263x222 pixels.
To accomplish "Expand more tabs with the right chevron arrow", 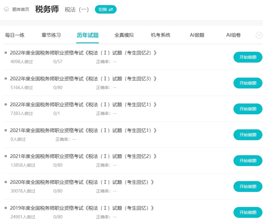I will click(259, 35).
